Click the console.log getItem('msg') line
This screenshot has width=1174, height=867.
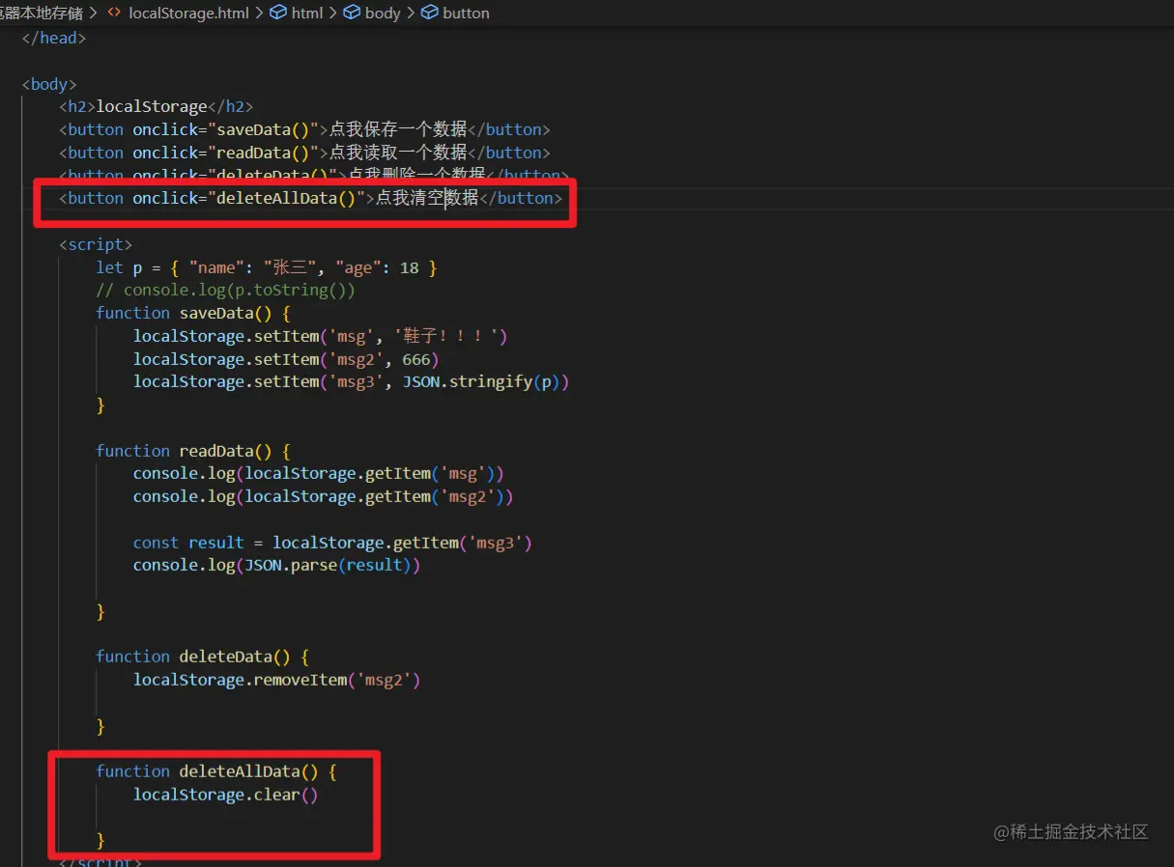click(319, 473)
